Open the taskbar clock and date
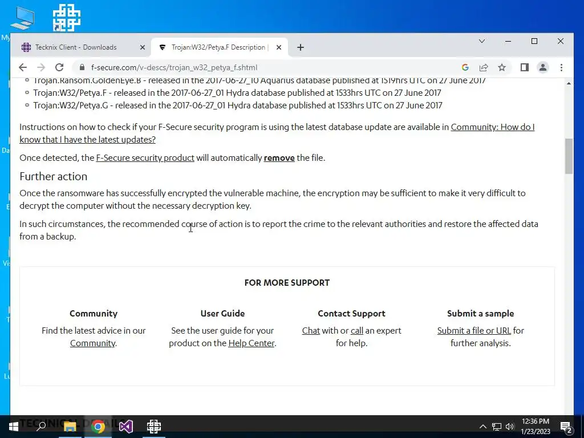The width and height of the screenshot is (584, 438). 535,427
